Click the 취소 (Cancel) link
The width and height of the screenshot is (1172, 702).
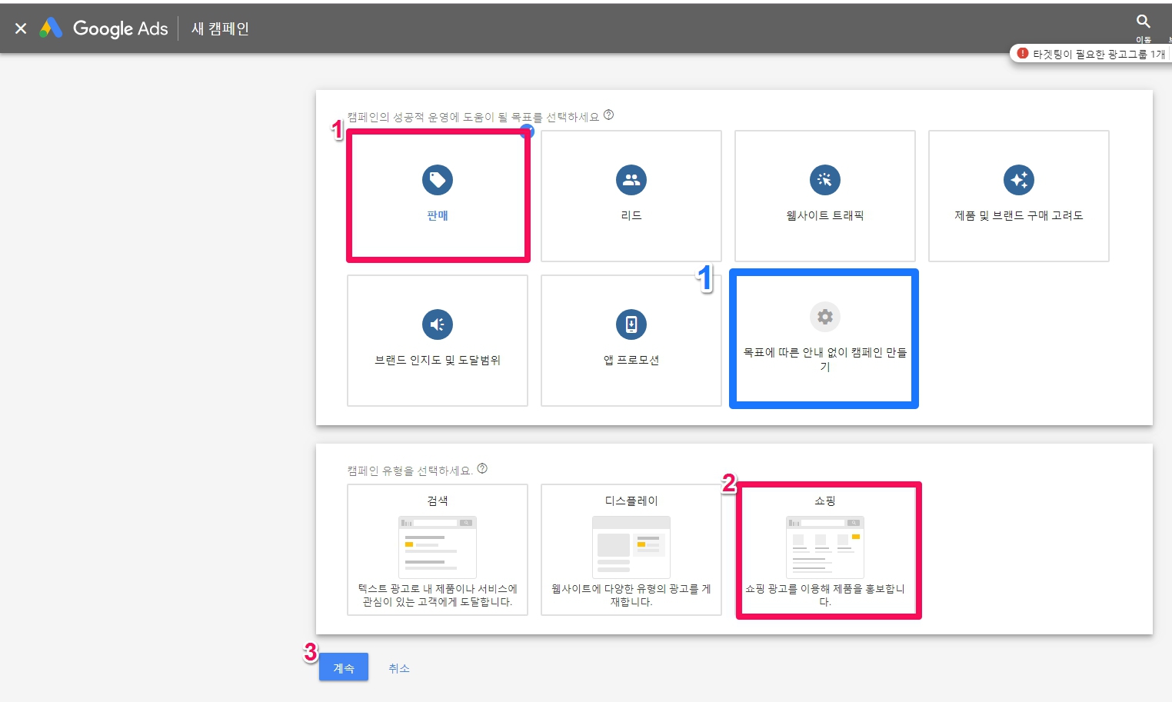[399, 668]
